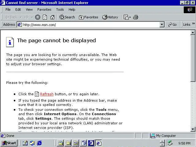Viewport: 196px width, 147px height.
Task: Open the Start menu
Action: point(9,143)
